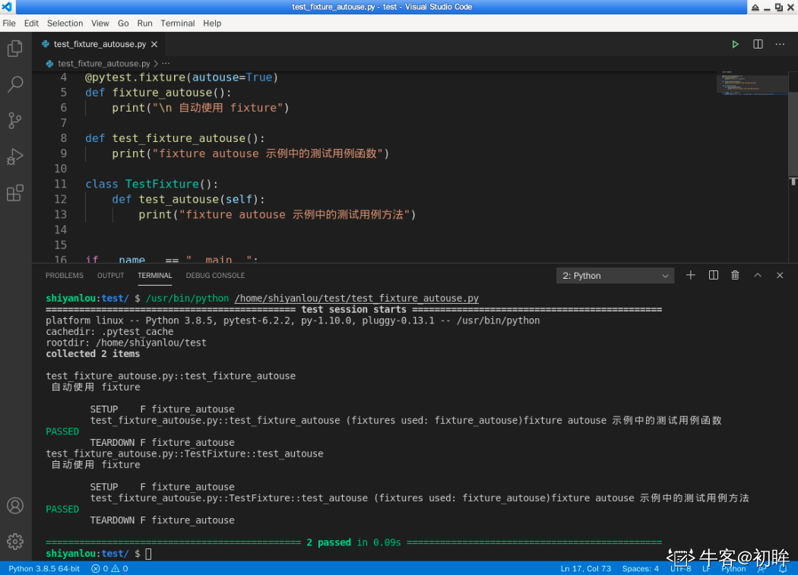
Task: Open the Source Control view
Action: click(15, 121)
